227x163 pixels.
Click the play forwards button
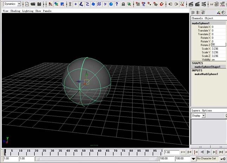208,152
